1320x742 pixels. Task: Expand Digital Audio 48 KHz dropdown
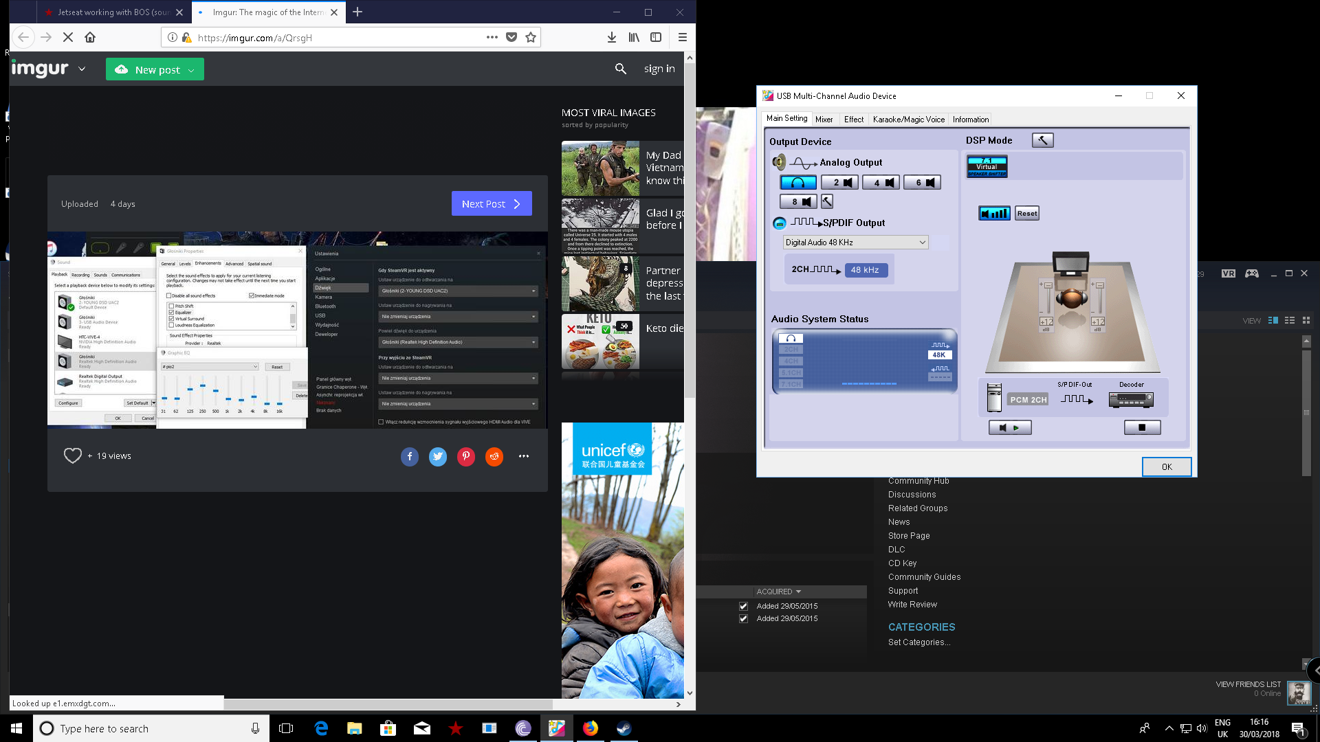pyautogui.click(x=922, y=243)
